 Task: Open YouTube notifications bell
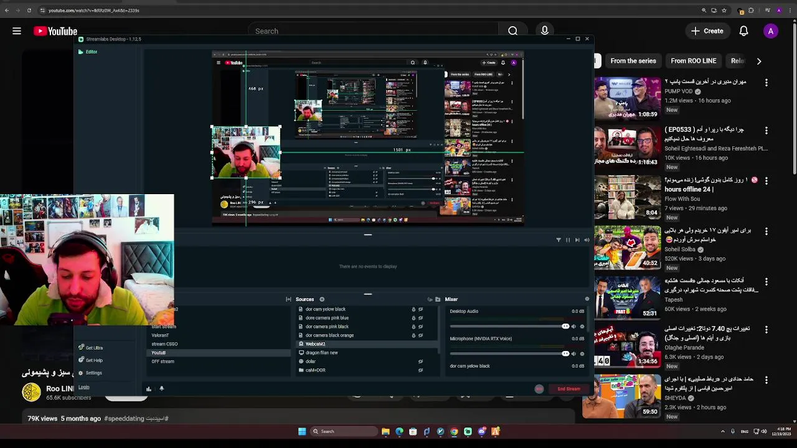tap(743, 31)
